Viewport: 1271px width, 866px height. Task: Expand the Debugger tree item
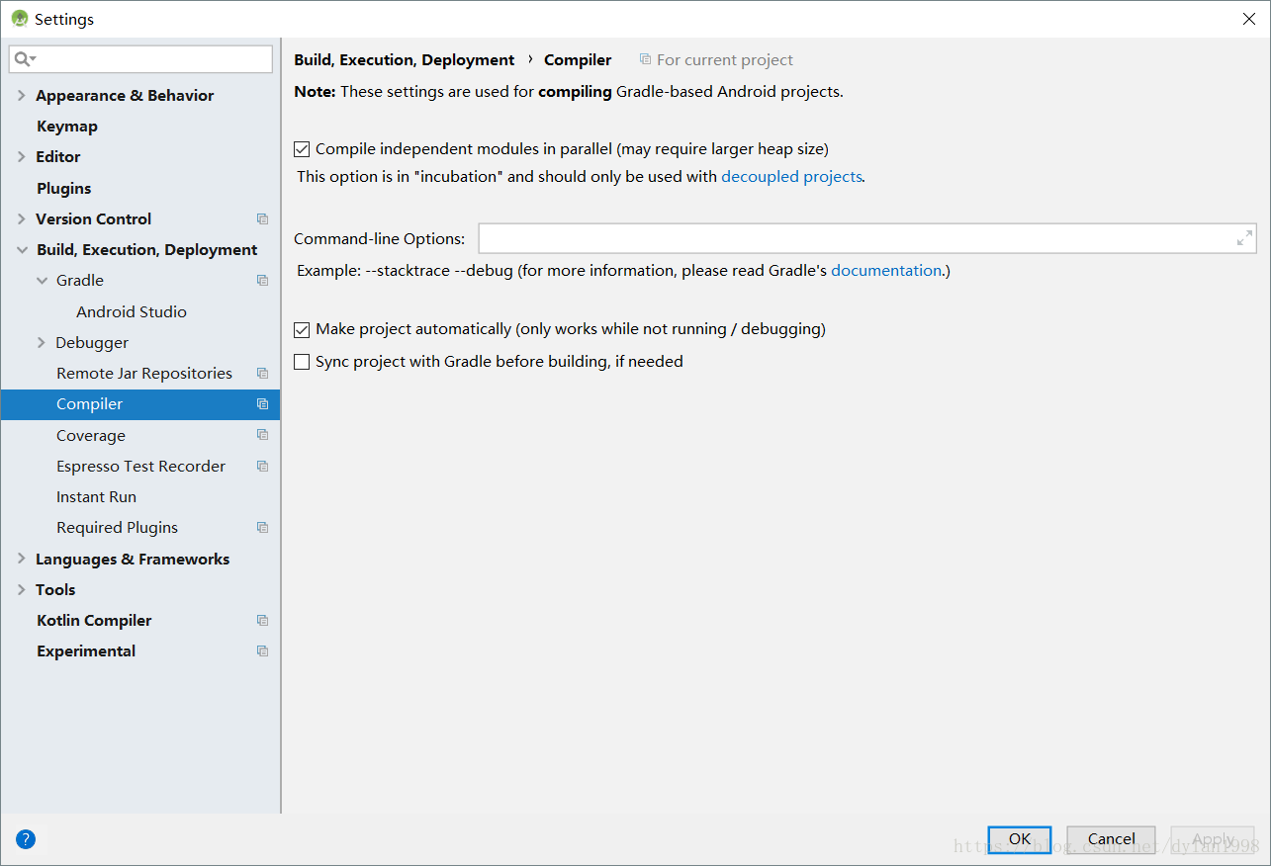click(x=42, y=342)
